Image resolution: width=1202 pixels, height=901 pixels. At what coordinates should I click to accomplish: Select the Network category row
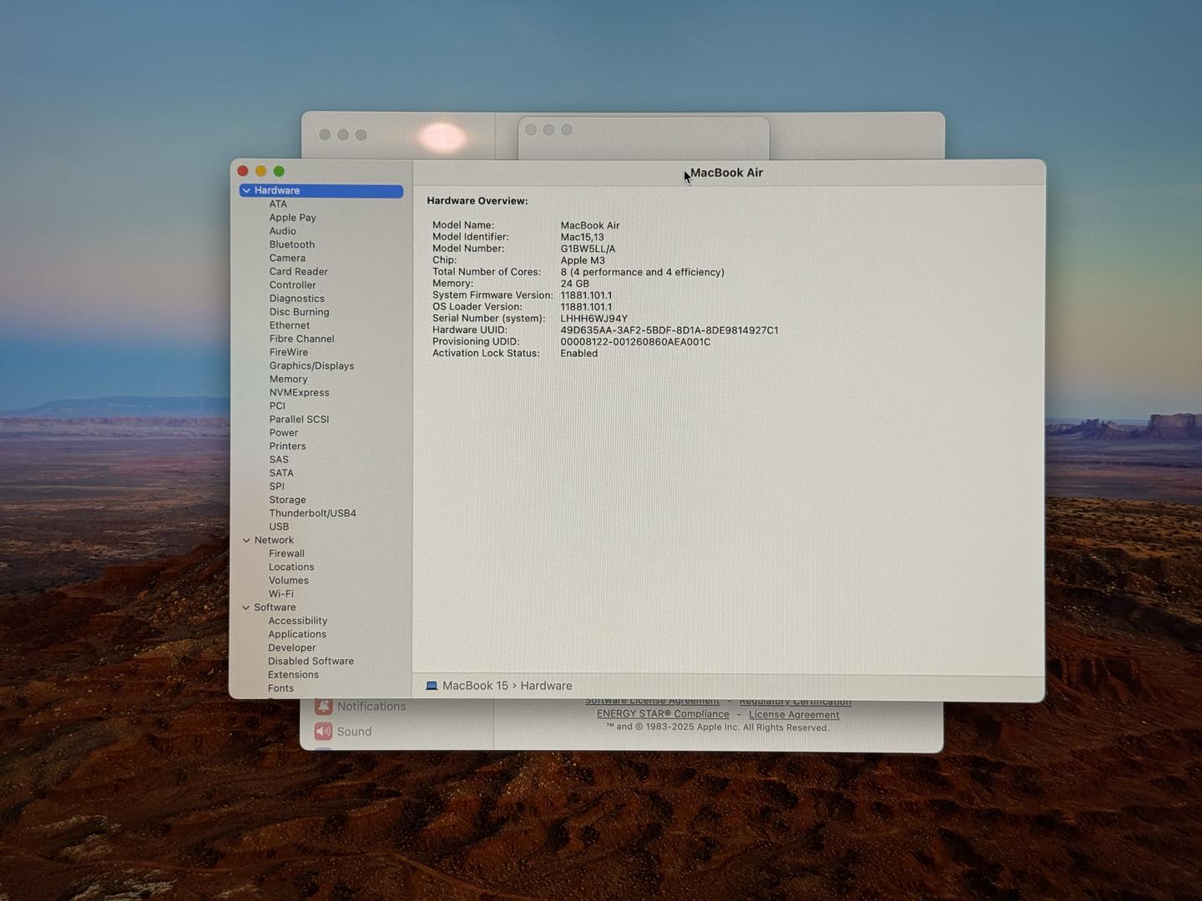[274, 541]
